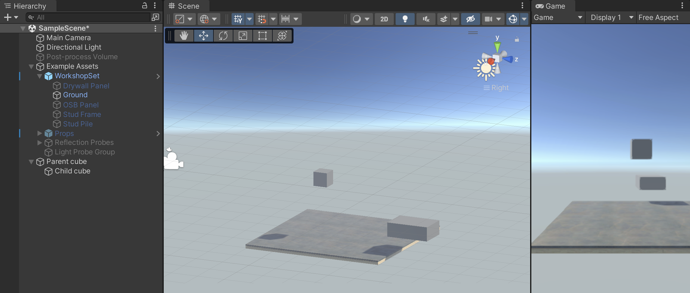
Task: Toggle the Scene gizmo rotation lock
Action: point(517,39)
